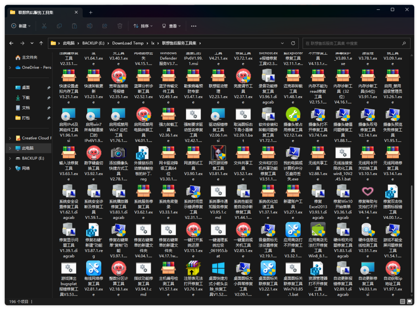Expand the Creative Cloud Files node
Screen dimensions: 419x310
click(10, 138)
